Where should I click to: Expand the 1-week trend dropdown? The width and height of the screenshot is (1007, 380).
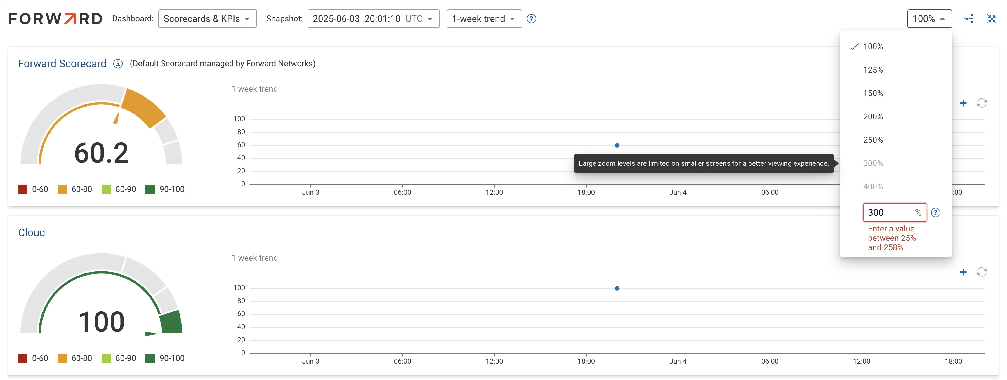(484, 19)
